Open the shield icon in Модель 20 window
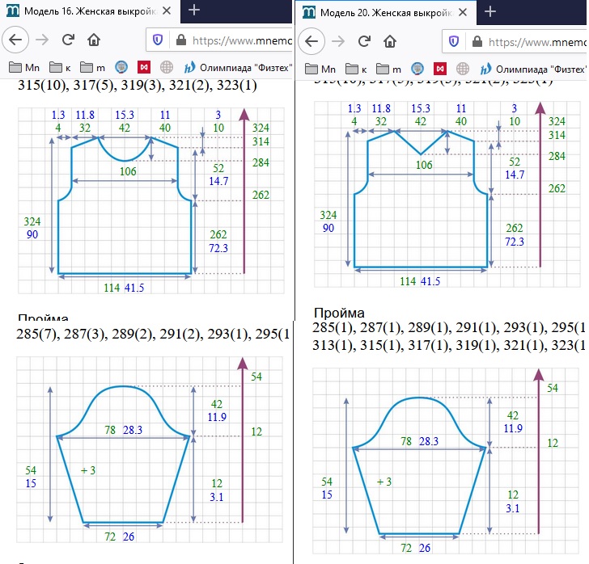 pos(455,41)
